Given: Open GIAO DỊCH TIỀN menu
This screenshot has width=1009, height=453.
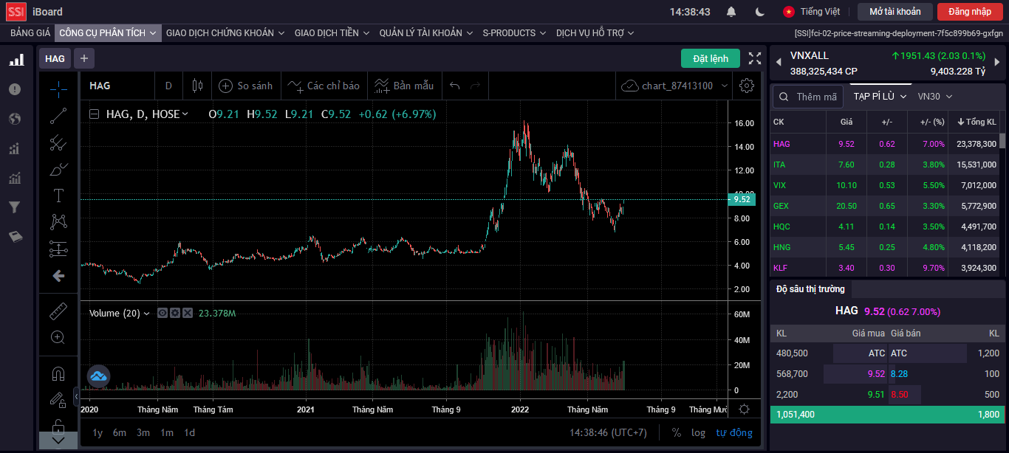Looking at the screenshot, I should point(332,33).
